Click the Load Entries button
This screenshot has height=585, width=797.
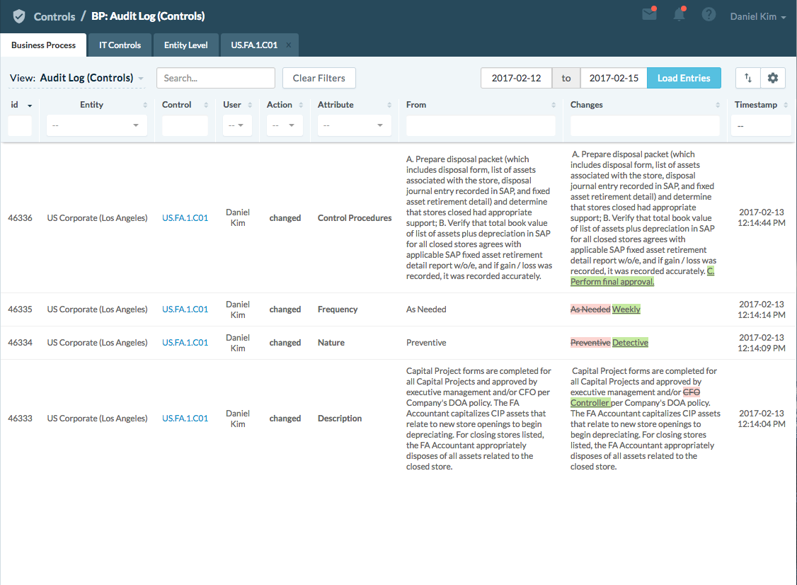tap(684, 78)
